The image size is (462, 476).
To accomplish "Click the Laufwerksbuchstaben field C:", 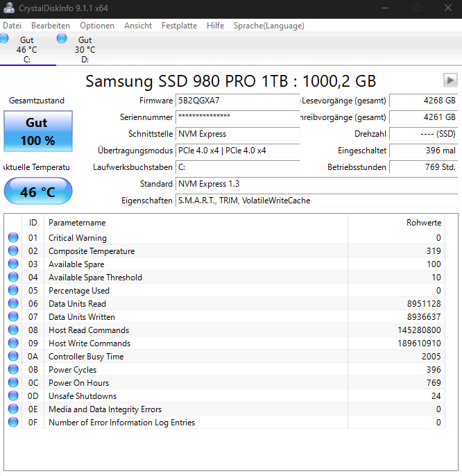I will pyautogui.click(x=238, y=167).
